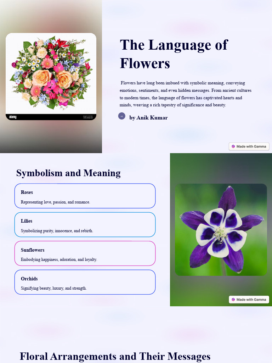Click text 'Representing love, passion, and romance.'
The height and width of the screenshot is (363, 272).
click(55, 202)
